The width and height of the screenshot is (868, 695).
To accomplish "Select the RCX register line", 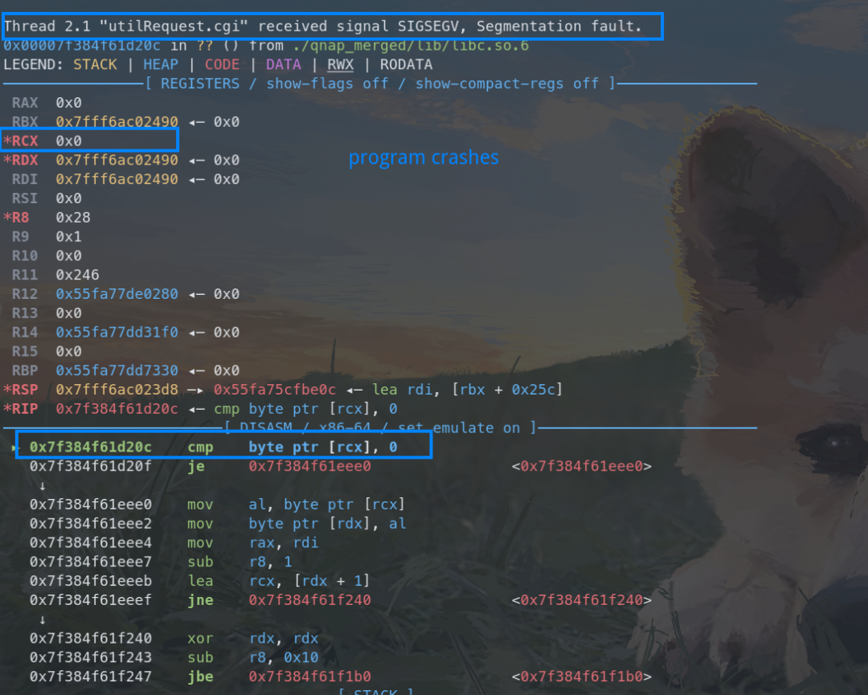I will [x=90, y=141].
